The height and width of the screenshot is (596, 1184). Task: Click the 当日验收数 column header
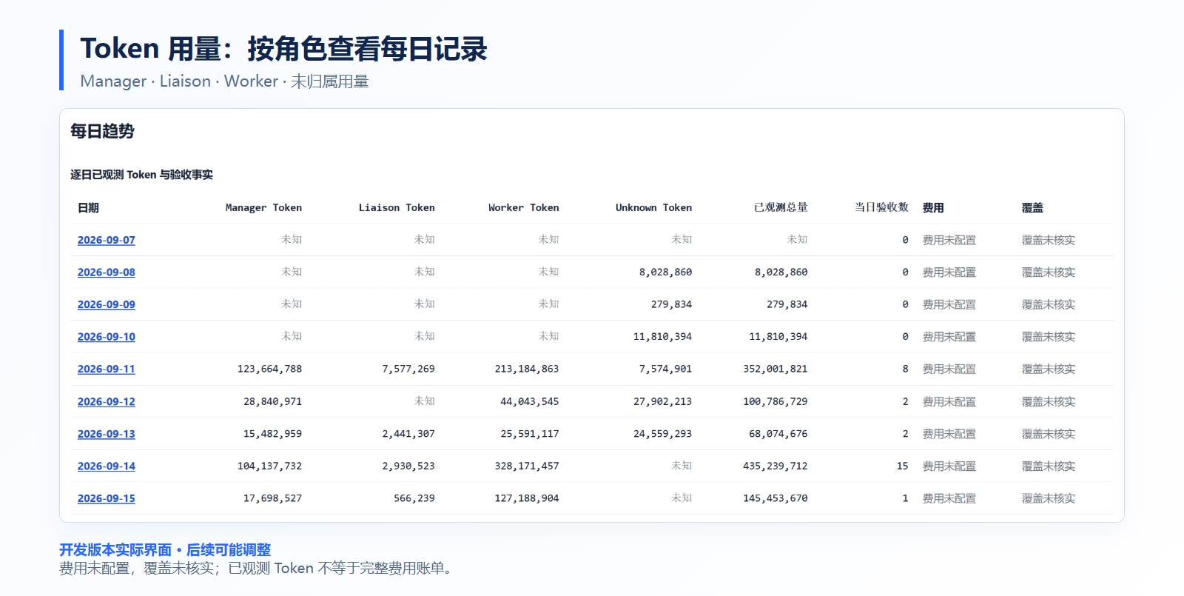point(882,207)
